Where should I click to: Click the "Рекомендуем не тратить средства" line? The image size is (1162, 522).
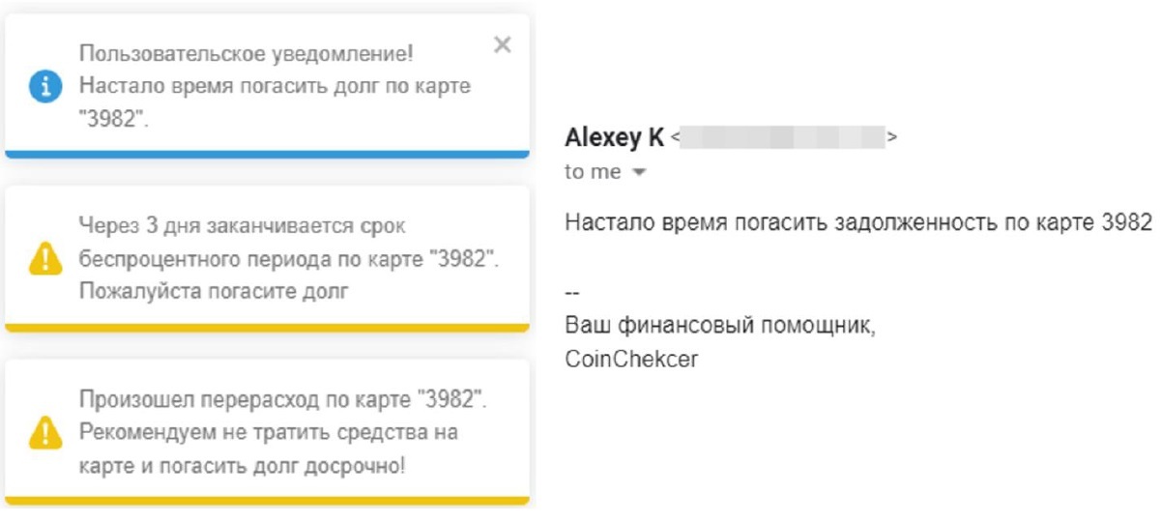tap(268, 432)
